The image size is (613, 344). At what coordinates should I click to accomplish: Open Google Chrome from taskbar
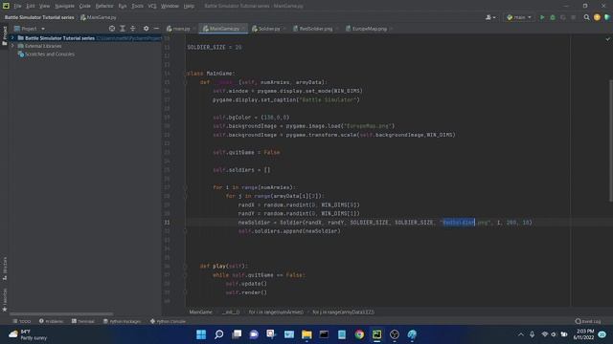tap(359, 334)
